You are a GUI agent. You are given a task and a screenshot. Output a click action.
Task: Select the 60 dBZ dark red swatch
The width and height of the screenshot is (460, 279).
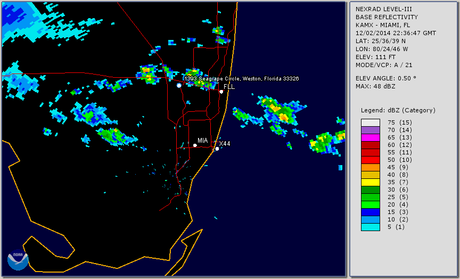click(371, 145)
